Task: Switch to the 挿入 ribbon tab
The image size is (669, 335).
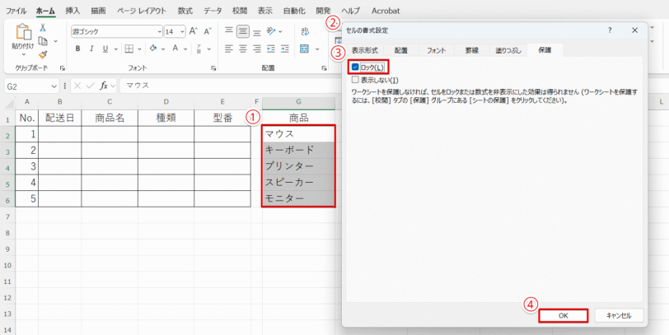Action: coord(73,11)
